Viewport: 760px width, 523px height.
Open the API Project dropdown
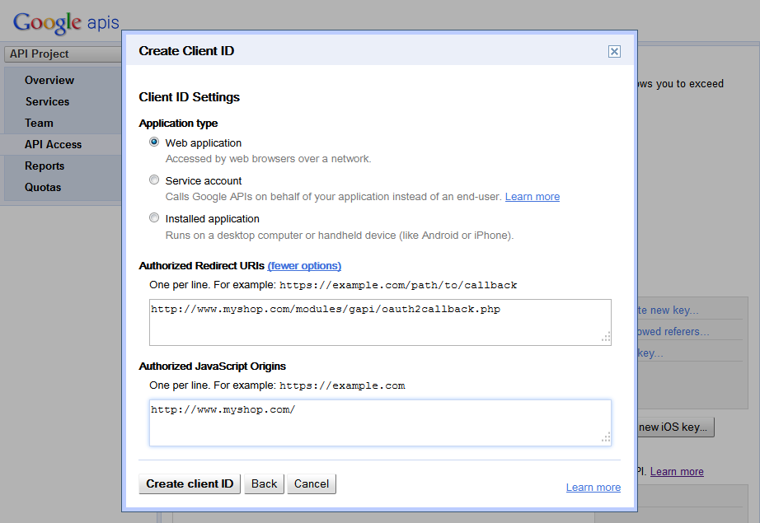tap(63, 54)
